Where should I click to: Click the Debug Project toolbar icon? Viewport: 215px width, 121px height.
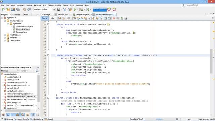point(81,10)
